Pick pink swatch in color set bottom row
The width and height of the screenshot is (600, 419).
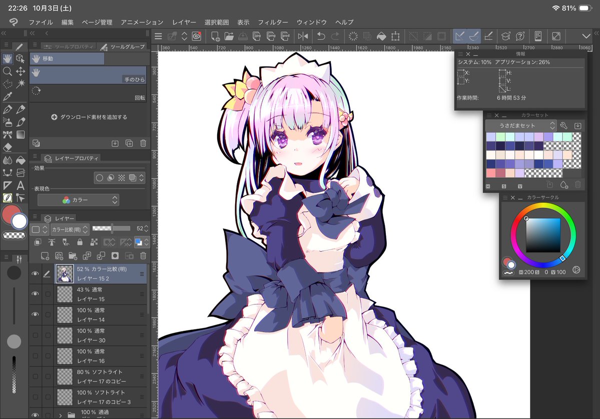point(491,173)
